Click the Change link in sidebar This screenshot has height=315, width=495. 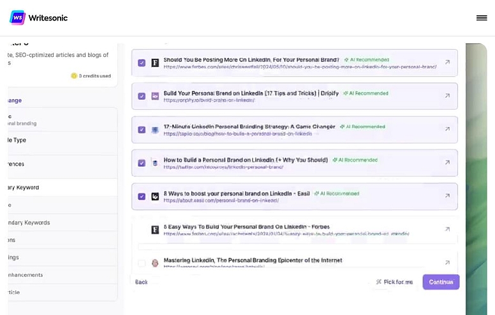point(15,100)
